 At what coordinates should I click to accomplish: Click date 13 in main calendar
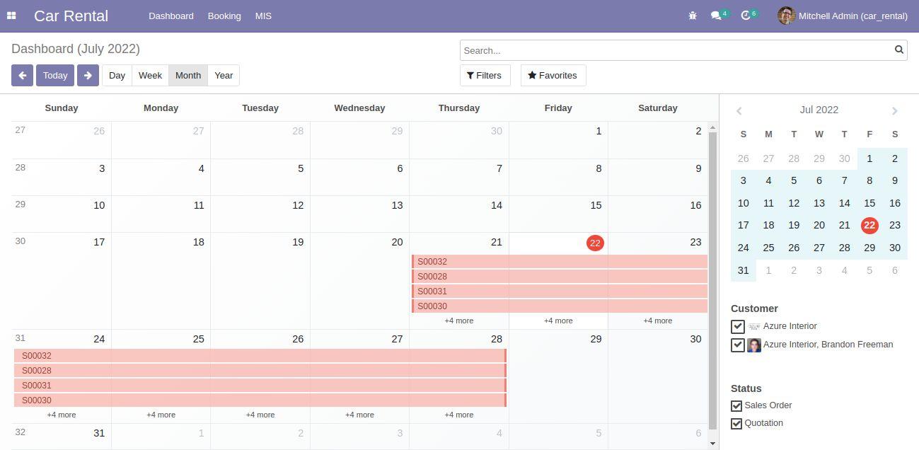(397, 205)
